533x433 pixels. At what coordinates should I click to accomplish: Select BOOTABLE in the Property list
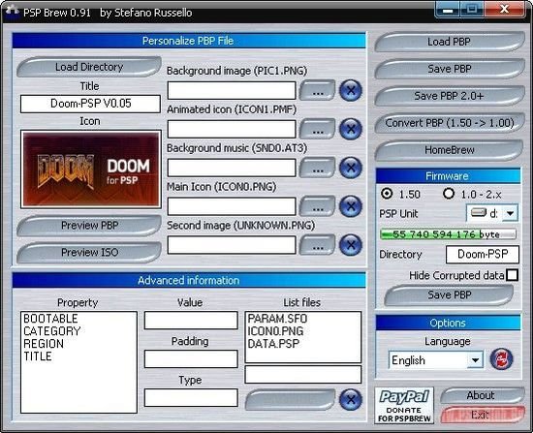pos(50,319)
